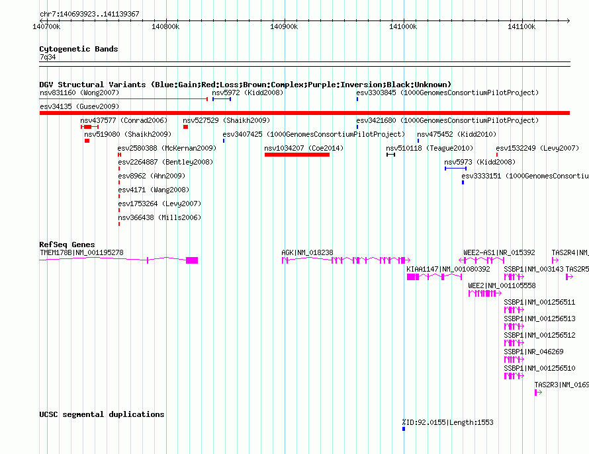Select the nsv5973 (Kidd2008) label
Screen dimensions: 589x454
480,162
